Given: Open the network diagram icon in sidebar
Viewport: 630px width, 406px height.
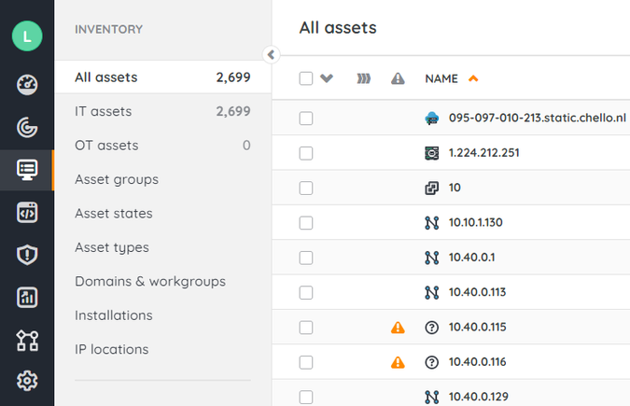Looking at the screenshot, I should point(27,340).
